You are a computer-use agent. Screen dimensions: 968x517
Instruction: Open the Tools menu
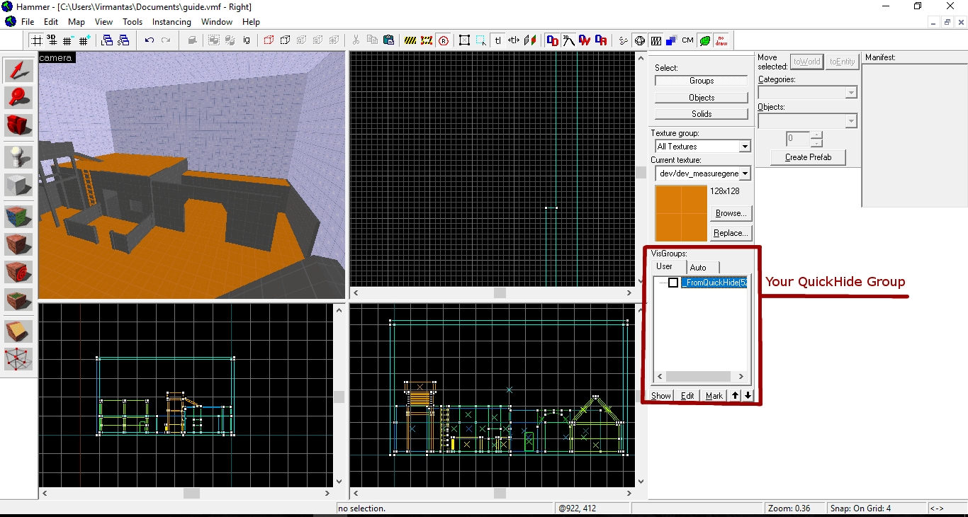click(x=133, y=22)
